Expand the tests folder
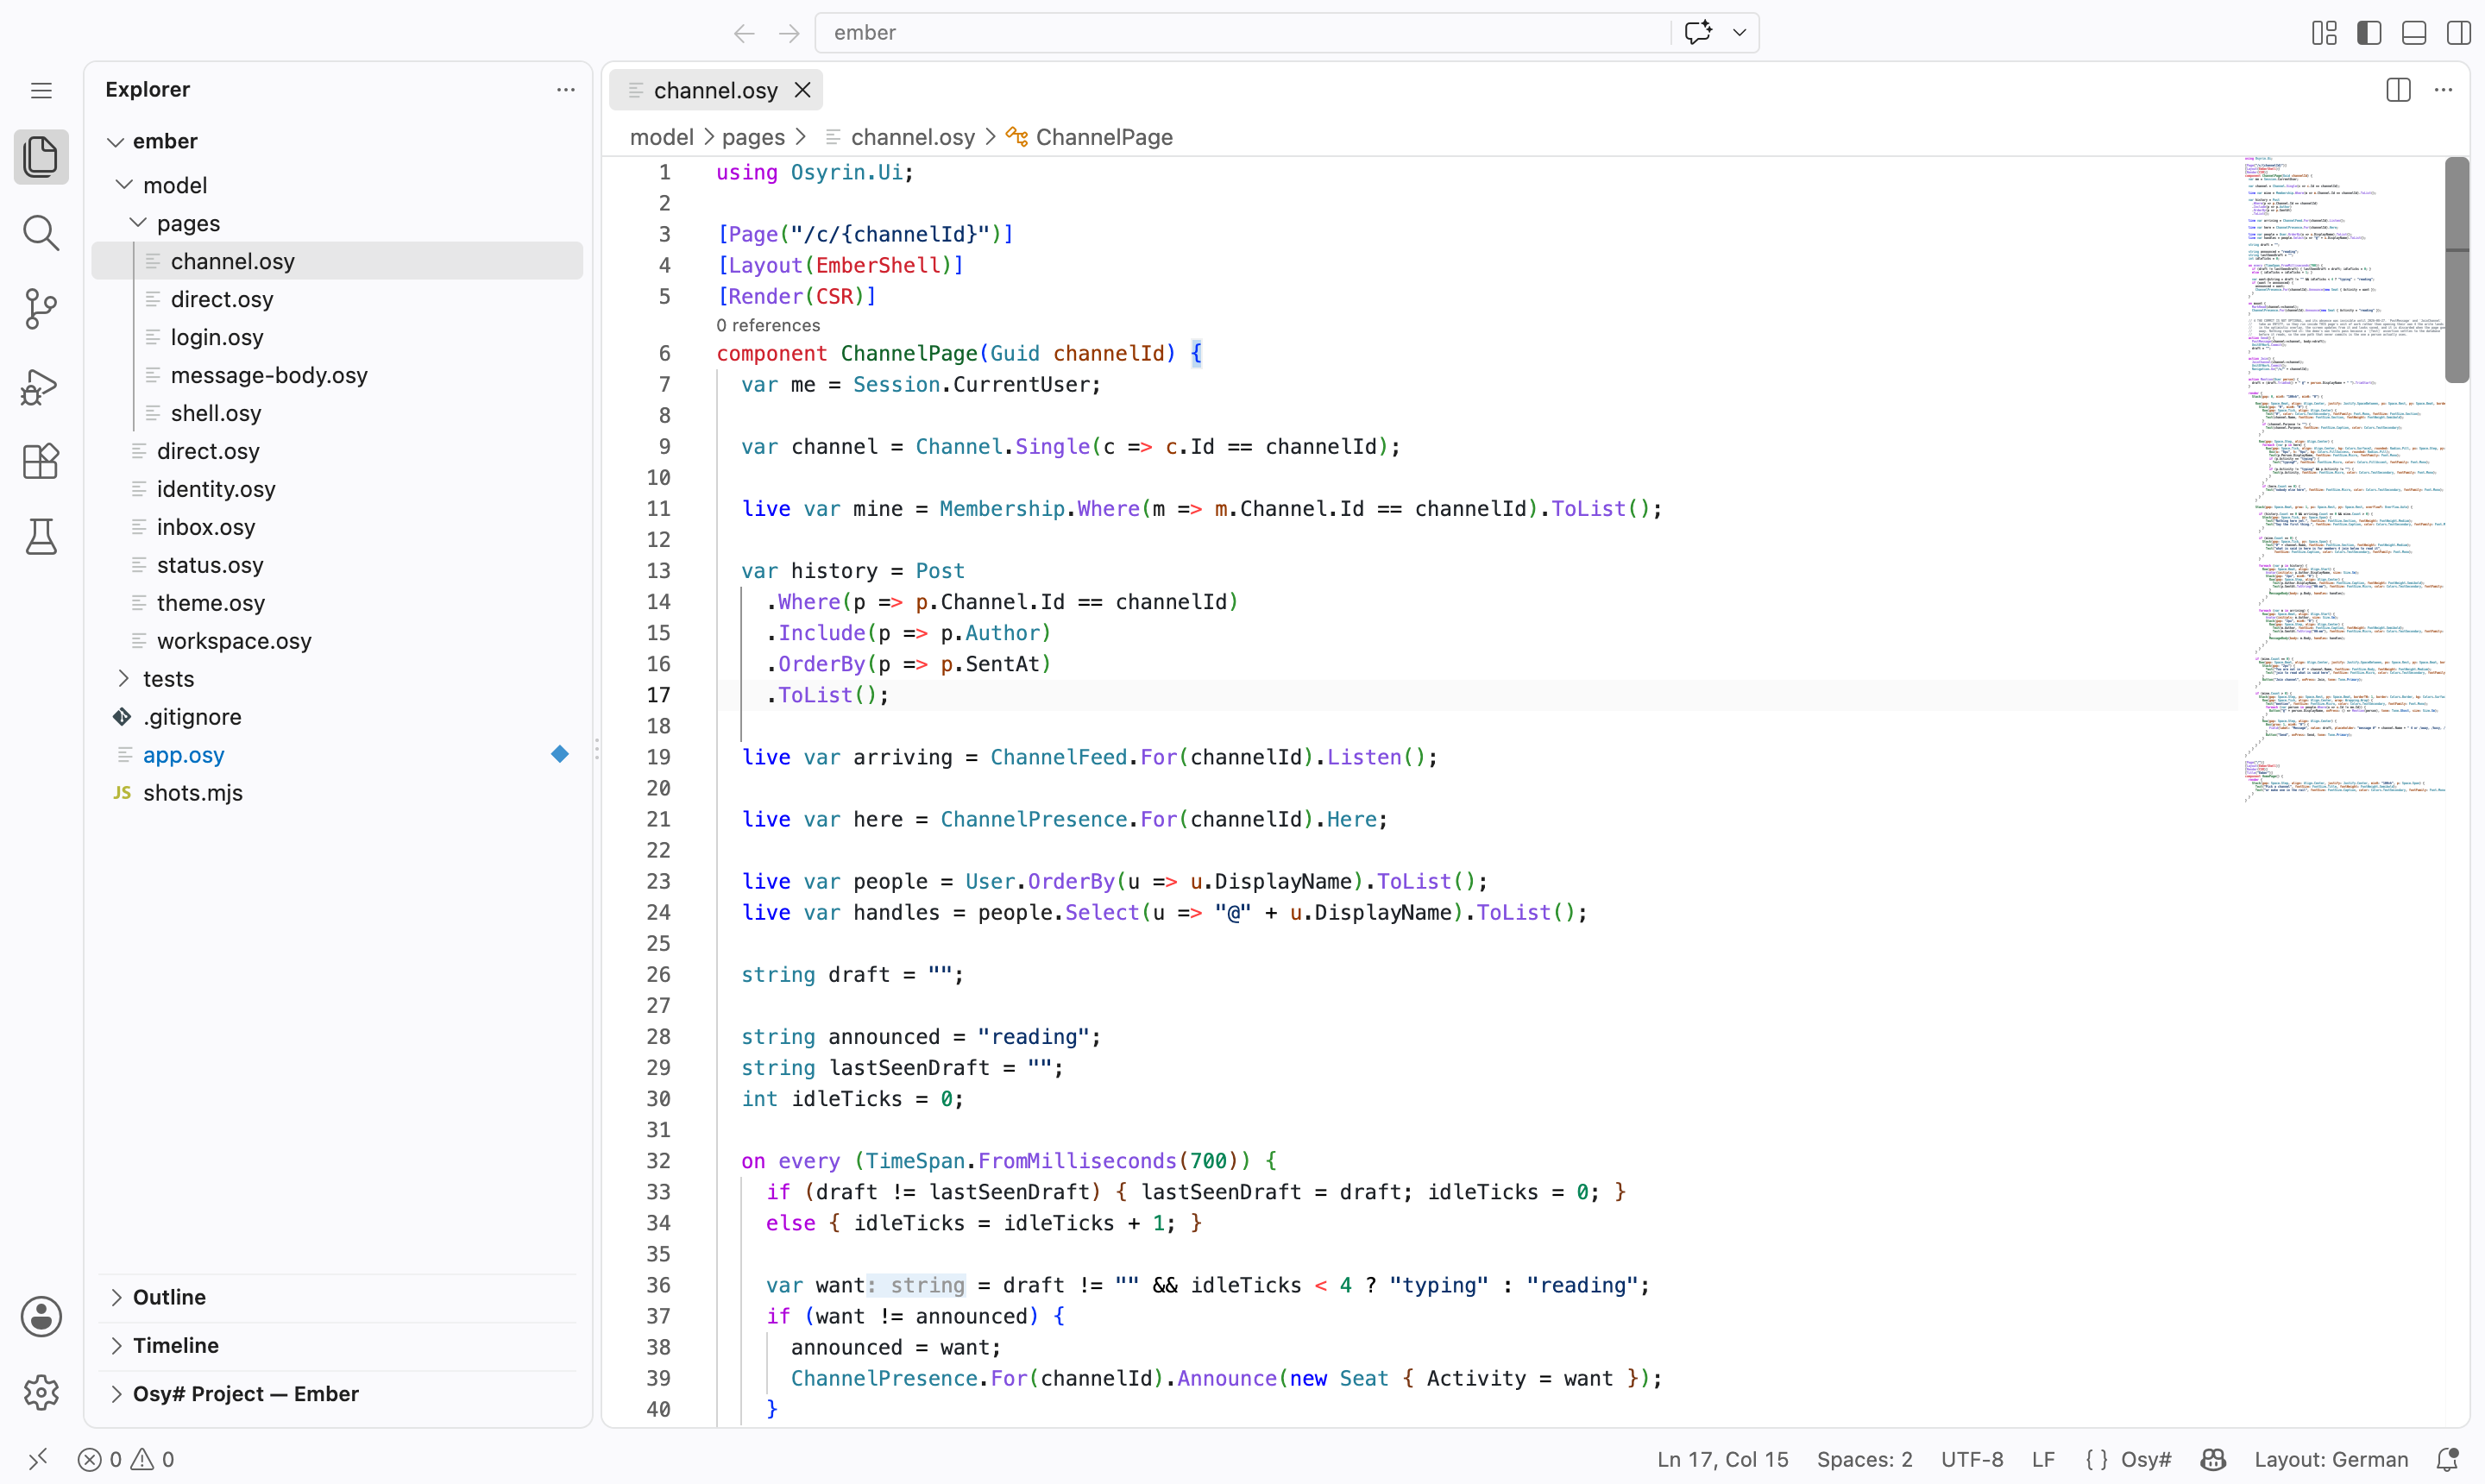Viewport: 2485px width, 1484px height. 124,679
